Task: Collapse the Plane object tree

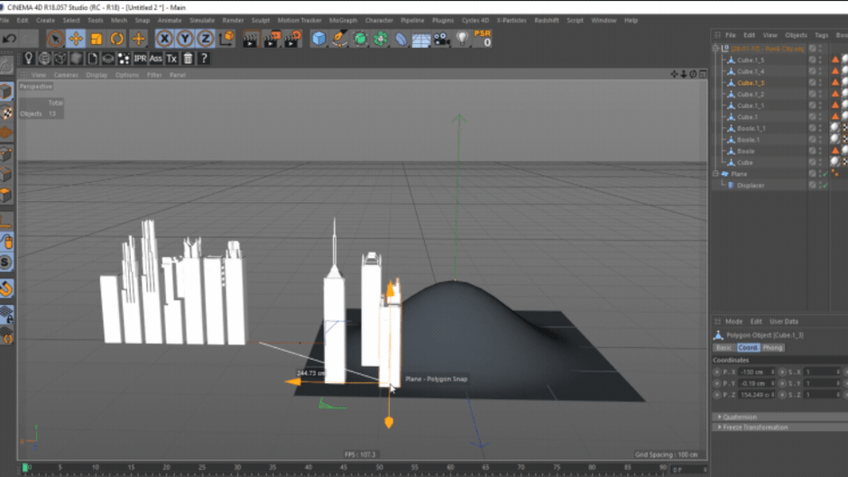Action: (x=716, y=174)
